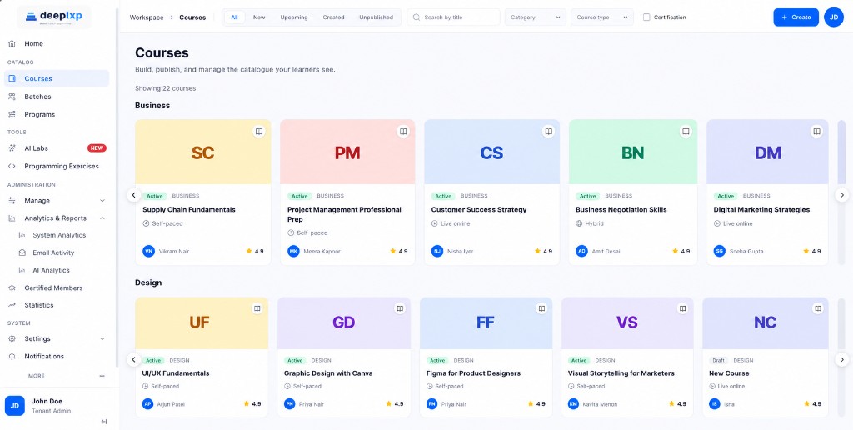Screen dimensions: 853x430
Task: Click the book icon on Project Management Professional Prep card
Action: click(403, 132)
